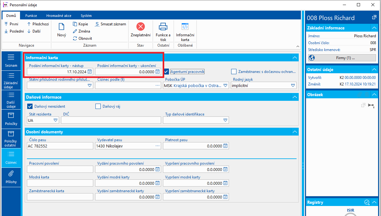The image size is (381, 216).
Task: Open Funkce a tisk print functions
Action: 163,32
